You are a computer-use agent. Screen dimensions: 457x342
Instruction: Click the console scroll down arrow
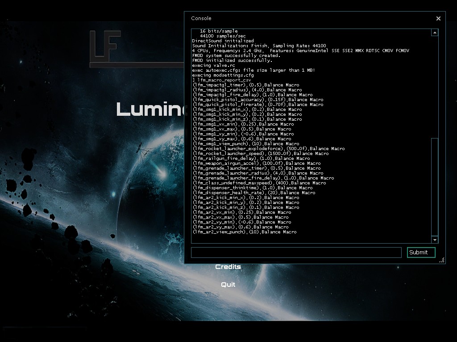(435, 240)
